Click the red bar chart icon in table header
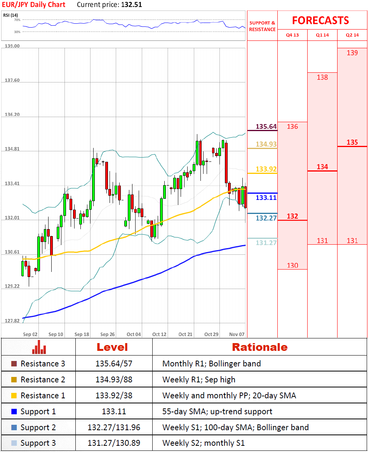This screenshot has height=452, width=369. [x=39, y=347]
